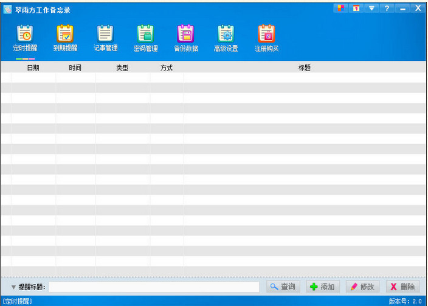Sort by the 标题 column header

pos(305,68)
